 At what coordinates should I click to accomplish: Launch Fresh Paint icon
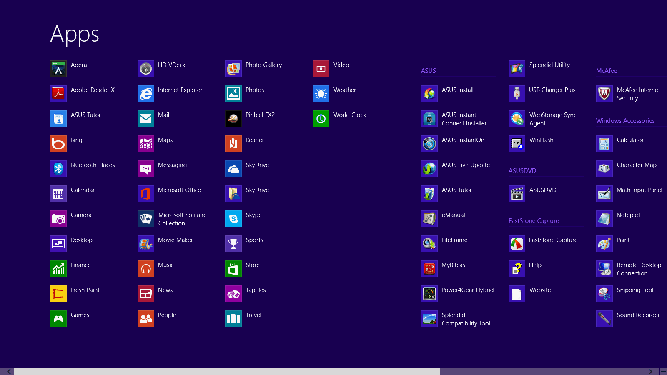coord(58,294)
